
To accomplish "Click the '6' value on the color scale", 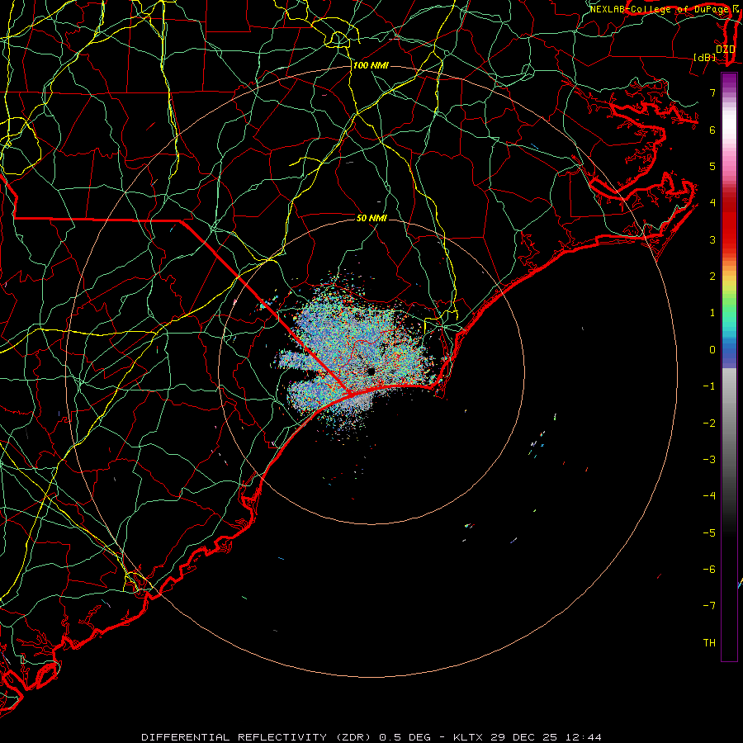I will coord(712,130).
